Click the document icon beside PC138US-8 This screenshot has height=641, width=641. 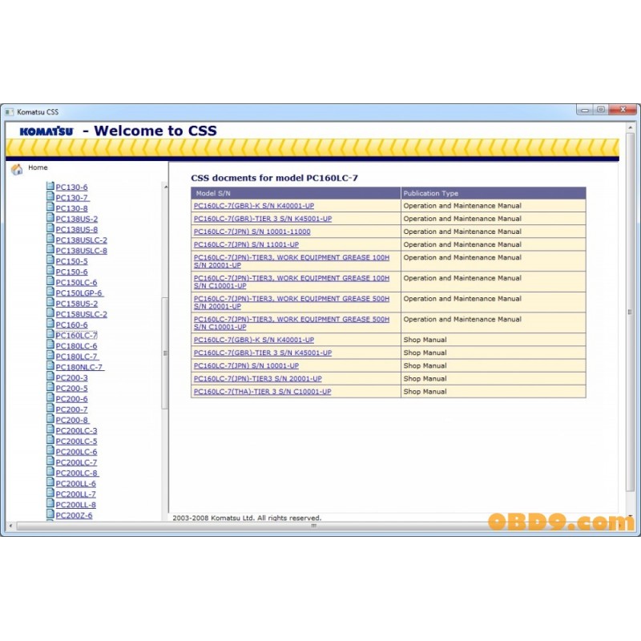[50, 228]
